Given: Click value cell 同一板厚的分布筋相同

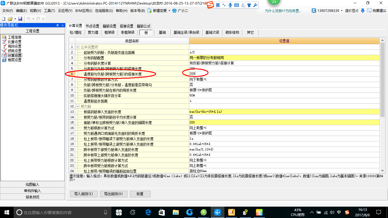Looking at the screenshot, I should tap(284, 58).
